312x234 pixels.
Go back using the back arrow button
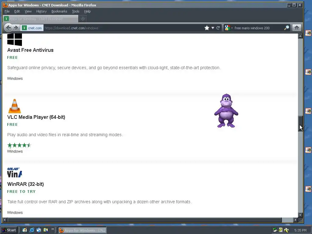click(x=8, y=28)
